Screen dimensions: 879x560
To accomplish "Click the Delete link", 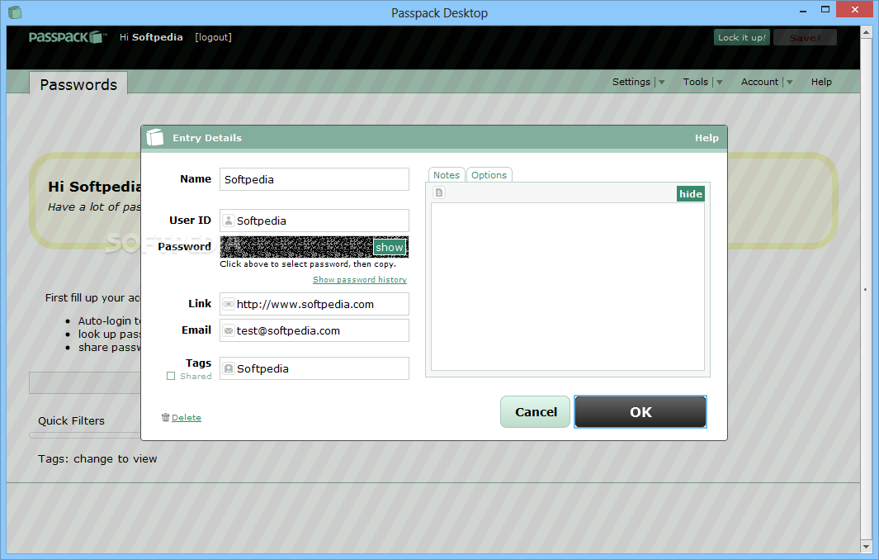I will [186, 417].
